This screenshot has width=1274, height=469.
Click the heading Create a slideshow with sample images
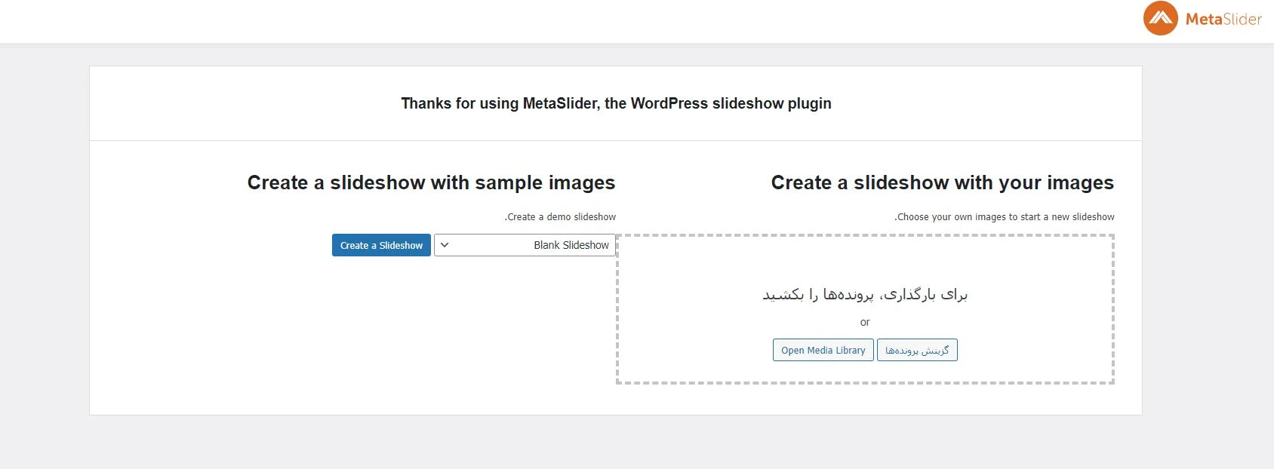click(x=431, y=182)
